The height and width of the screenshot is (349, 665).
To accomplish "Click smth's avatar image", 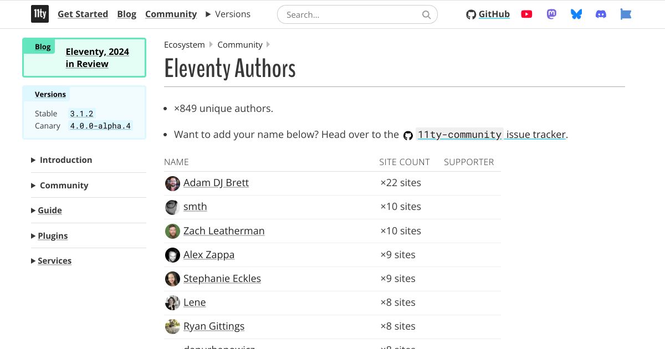I will pyautogui.click(x=172, y=207).
